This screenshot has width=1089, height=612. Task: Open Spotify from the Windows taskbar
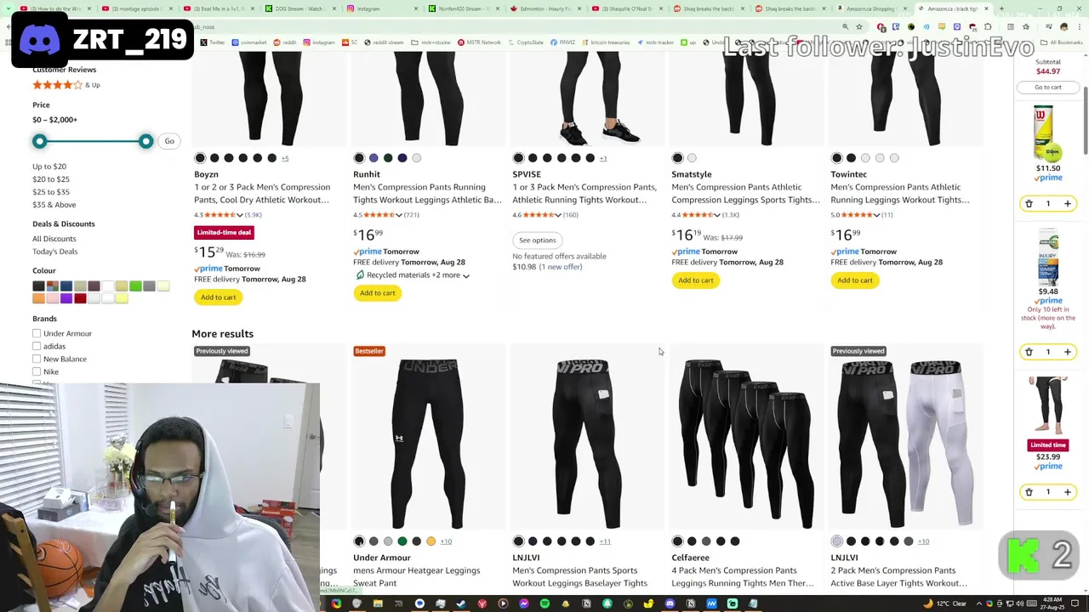pyautogui.click(x=544, y=604)
